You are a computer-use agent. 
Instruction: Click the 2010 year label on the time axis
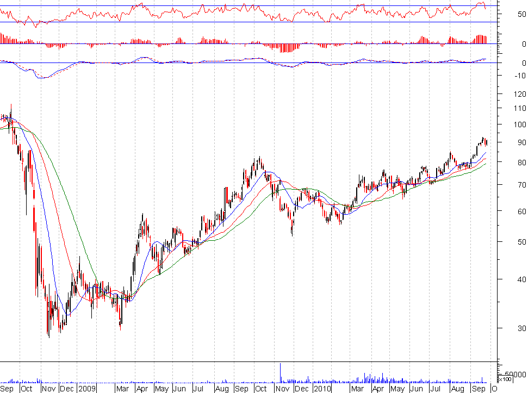(322, 389)
